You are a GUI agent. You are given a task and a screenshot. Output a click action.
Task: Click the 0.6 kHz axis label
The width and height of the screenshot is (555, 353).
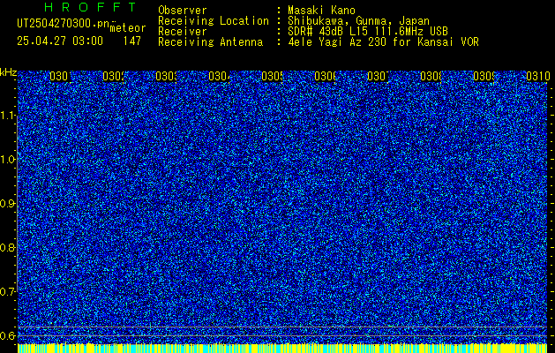coord(8,335)
